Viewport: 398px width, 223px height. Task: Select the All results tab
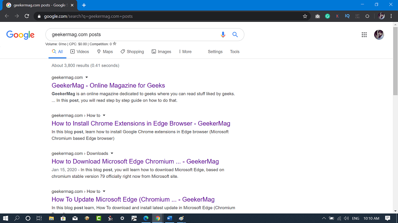(57, 52)
